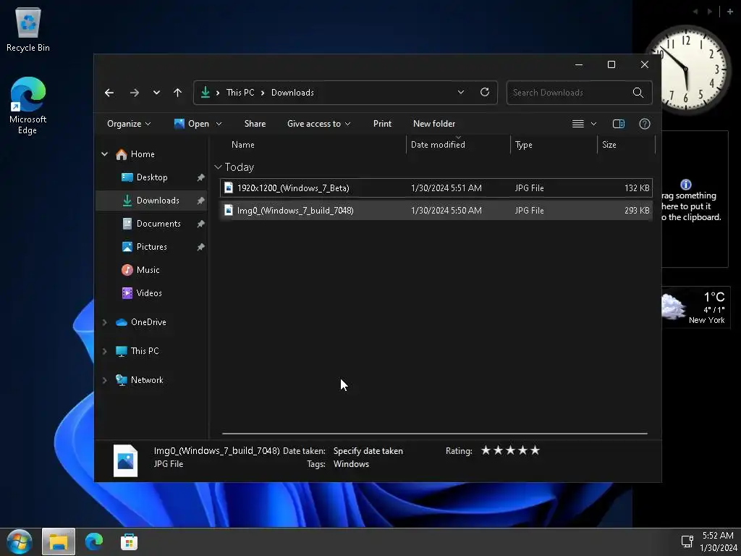This screenshot has height=556, width=741.
Task: Select This PC in the navigation pane
Action: pos(137,351)
